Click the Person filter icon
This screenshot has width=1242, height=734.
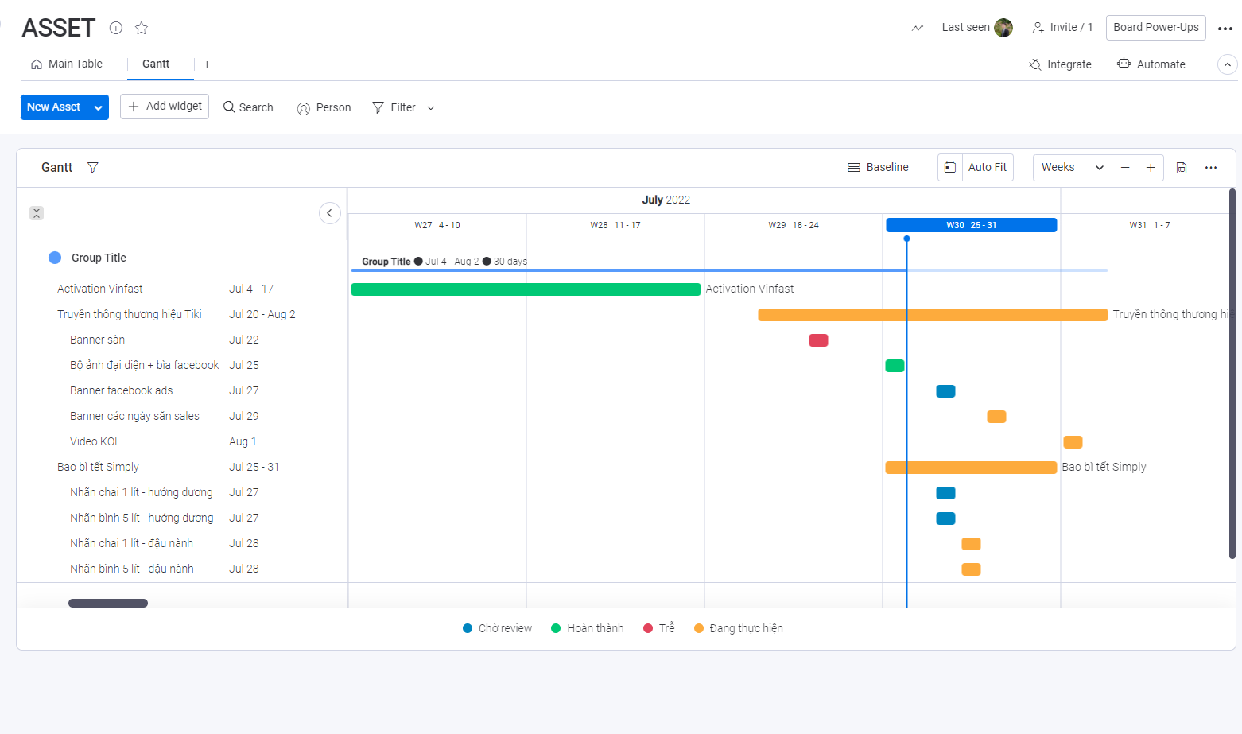tap(303, 107)
